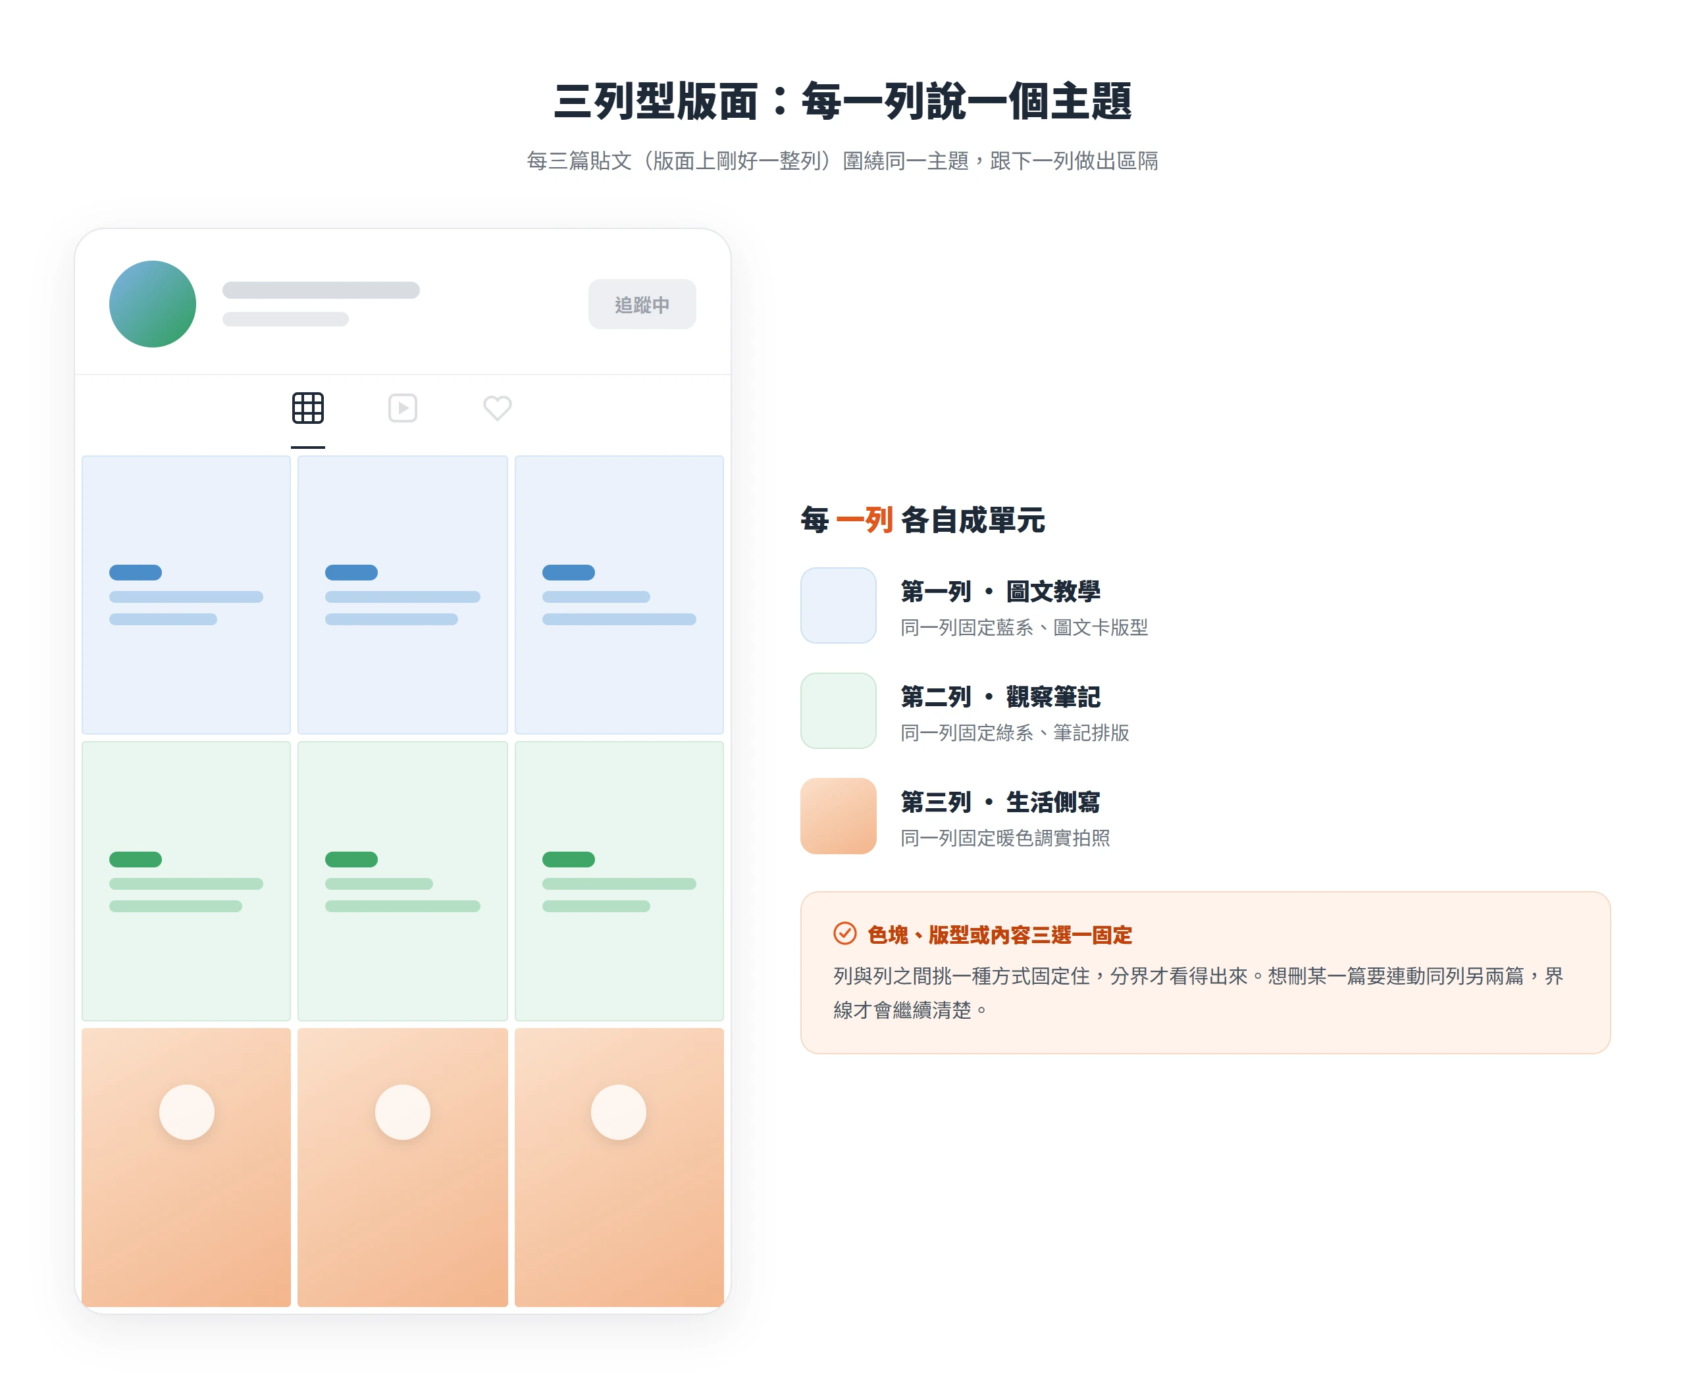Open the first orange photo post
The height and width of the screenshot is (1388, 1685).
[186, 1168]
